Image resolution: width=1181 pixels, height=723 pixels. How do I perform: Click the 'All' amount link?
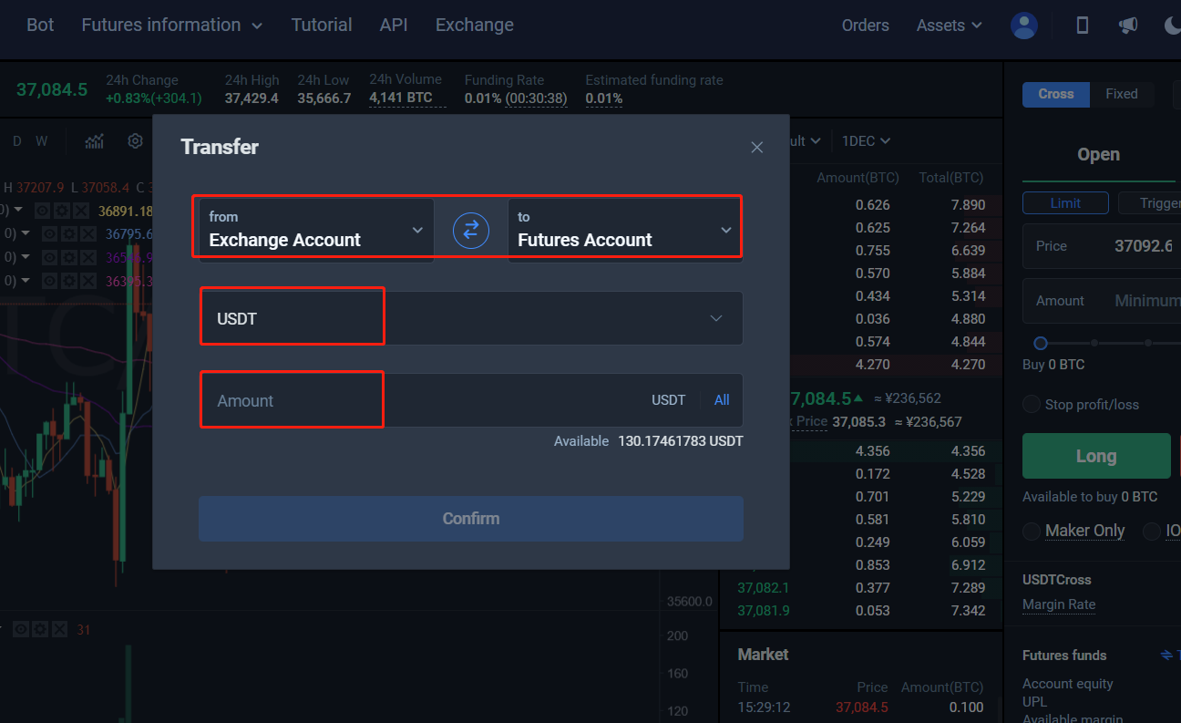(x=722, y=400)
